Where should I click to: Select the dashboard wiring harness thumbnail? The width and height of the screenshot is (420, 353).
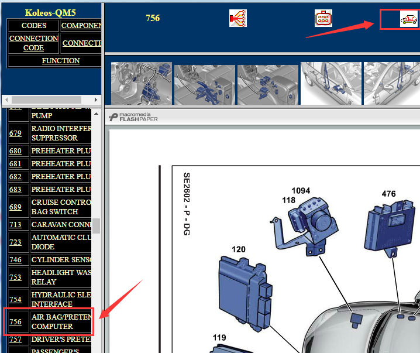pos(142,83)
